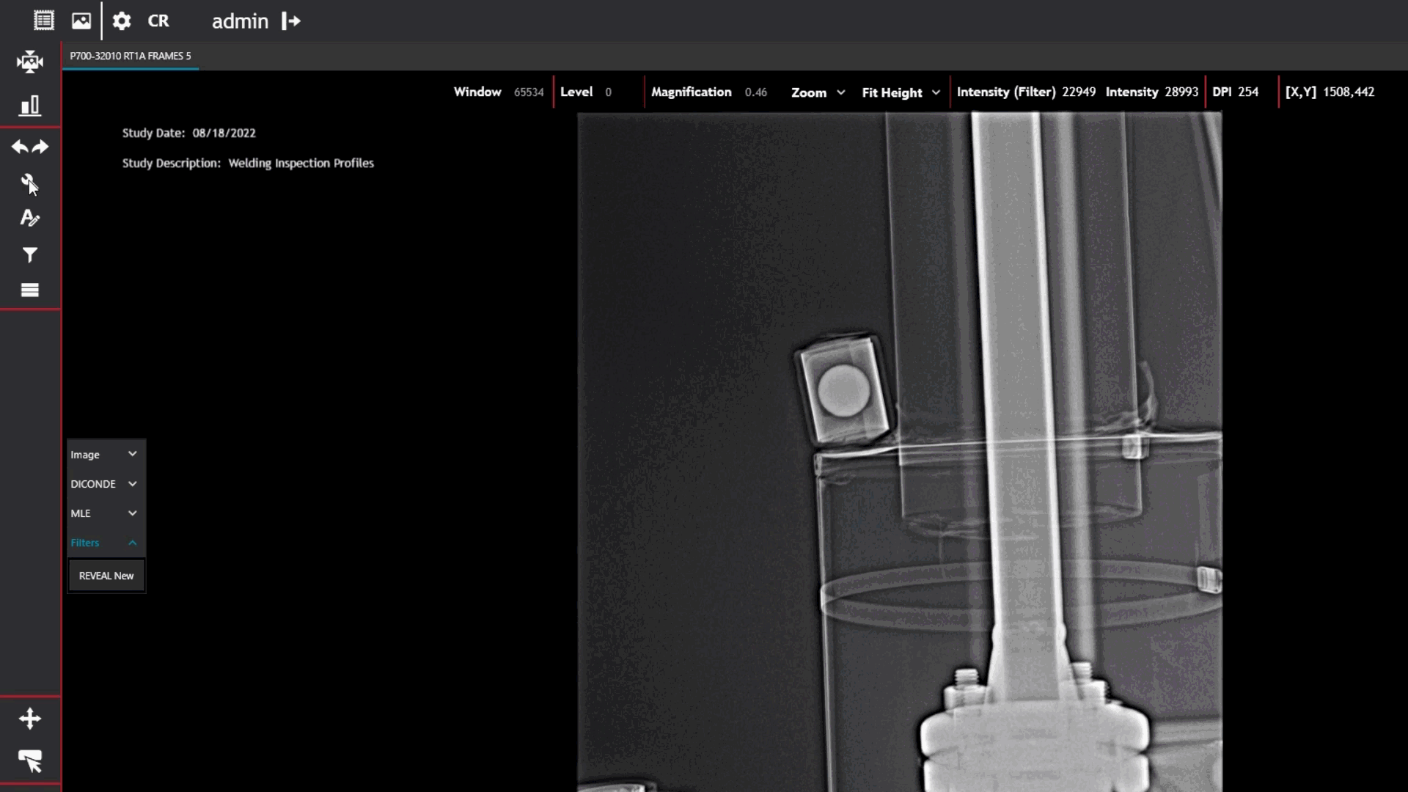Select the pan move tool
Screen dimensions: 1408x792
point(30,719)
